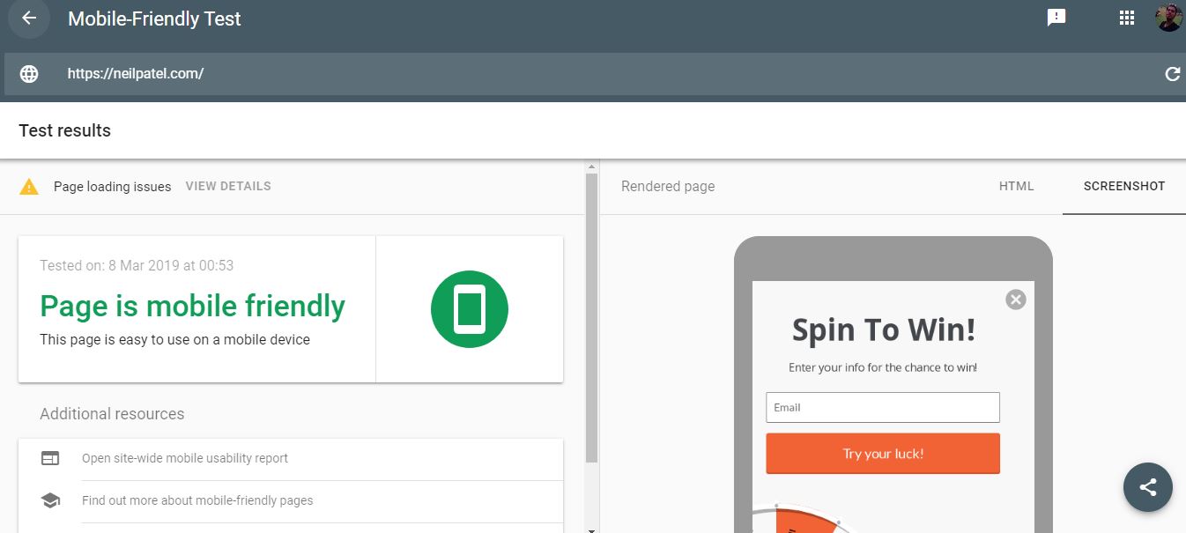The width and height of the screenshot is (1186, 533).
Task: Click the Additional resources heading
Action: click(x=112, y=414)
